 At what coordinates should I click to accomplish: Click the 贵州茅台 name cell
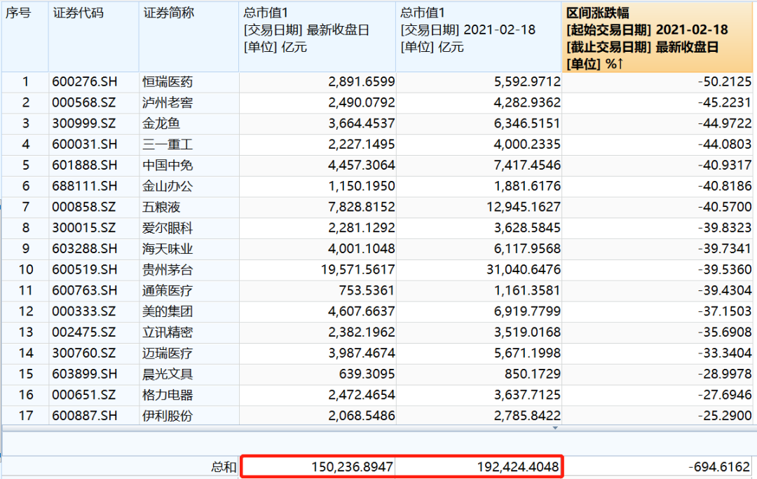coord(189,270)
